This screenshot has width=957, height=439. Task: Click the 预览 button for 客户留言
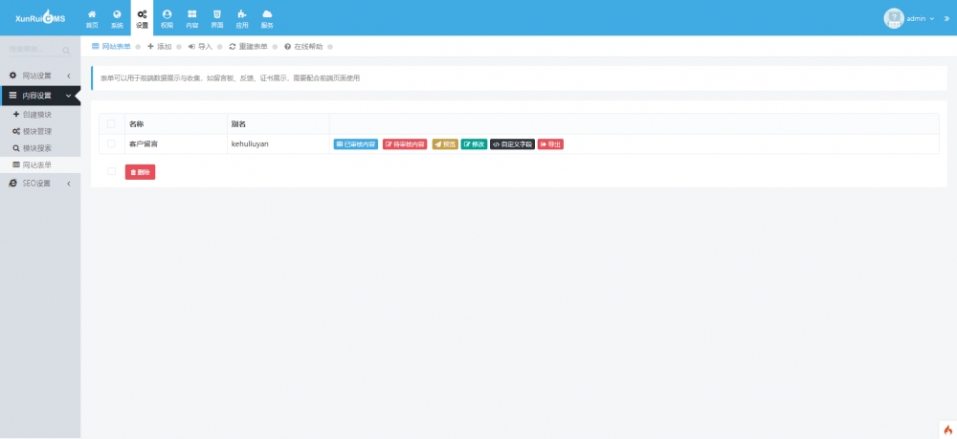pos(445,144)
